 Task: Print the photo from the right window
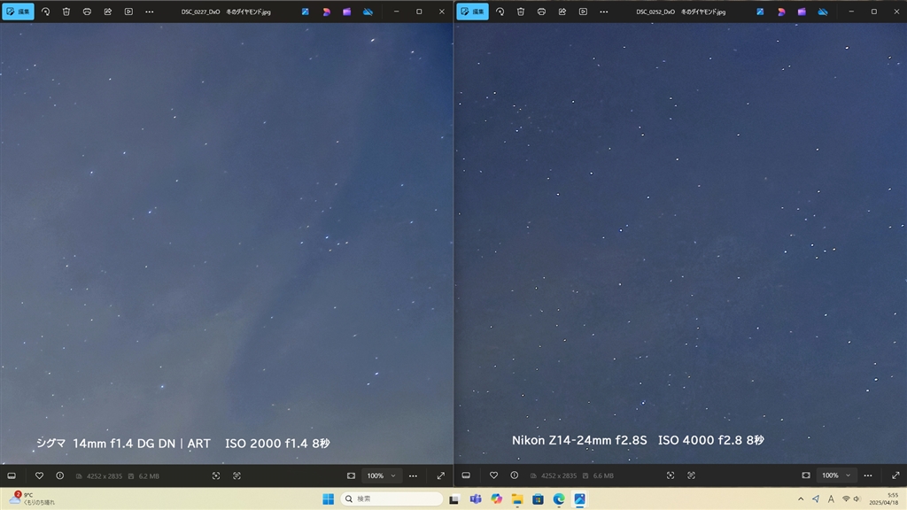pyautogui.click(x=541, y=12)
